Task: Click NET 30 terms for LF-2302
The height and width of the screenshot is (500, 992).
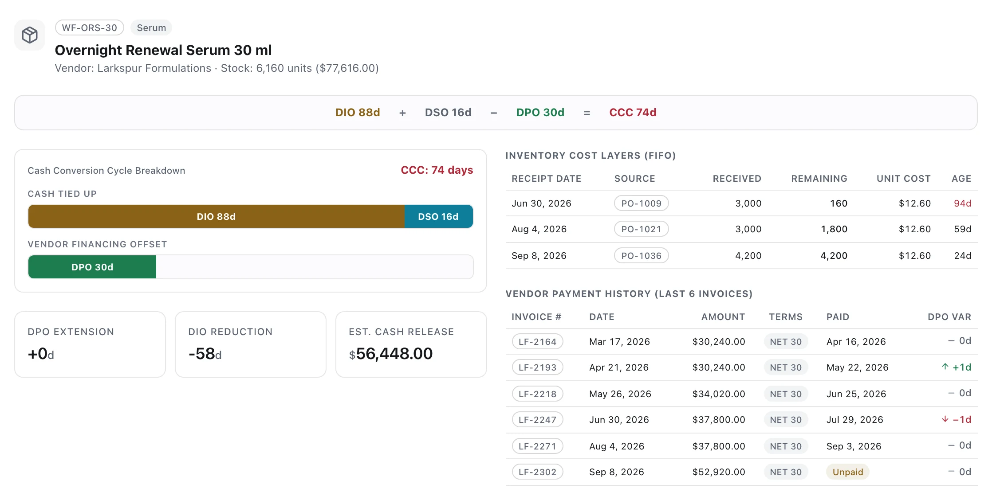Action: click(x=786, y=472)
